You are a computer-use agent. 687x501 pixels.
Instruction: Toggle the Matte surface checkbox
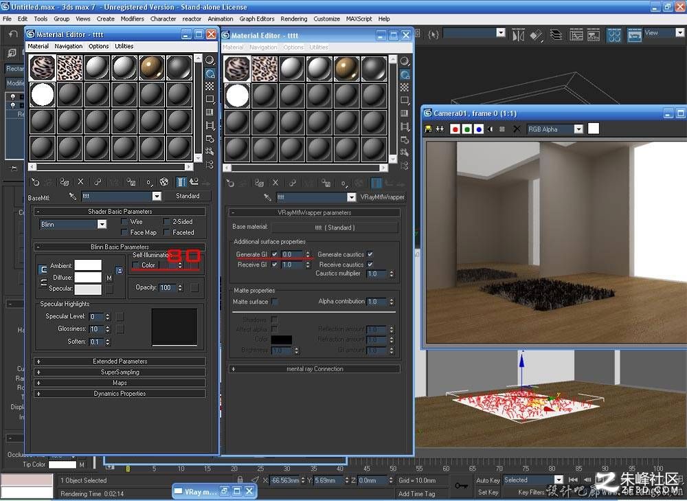coord(274,302)
